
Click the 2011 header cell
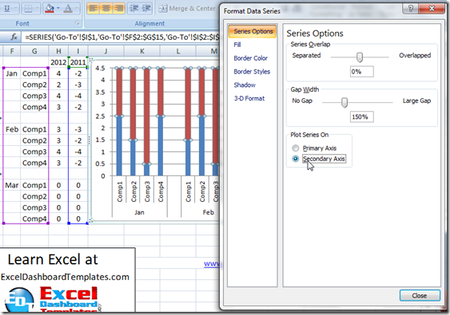click(x=78, y=62)
